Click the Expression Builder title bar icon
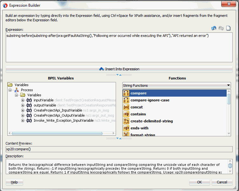The height and width of the screenshot is (191, 239). 5,5
